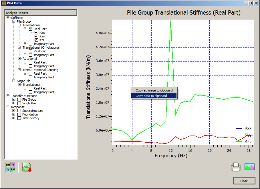Click the Plot Data title bar icon

[3, 3]
